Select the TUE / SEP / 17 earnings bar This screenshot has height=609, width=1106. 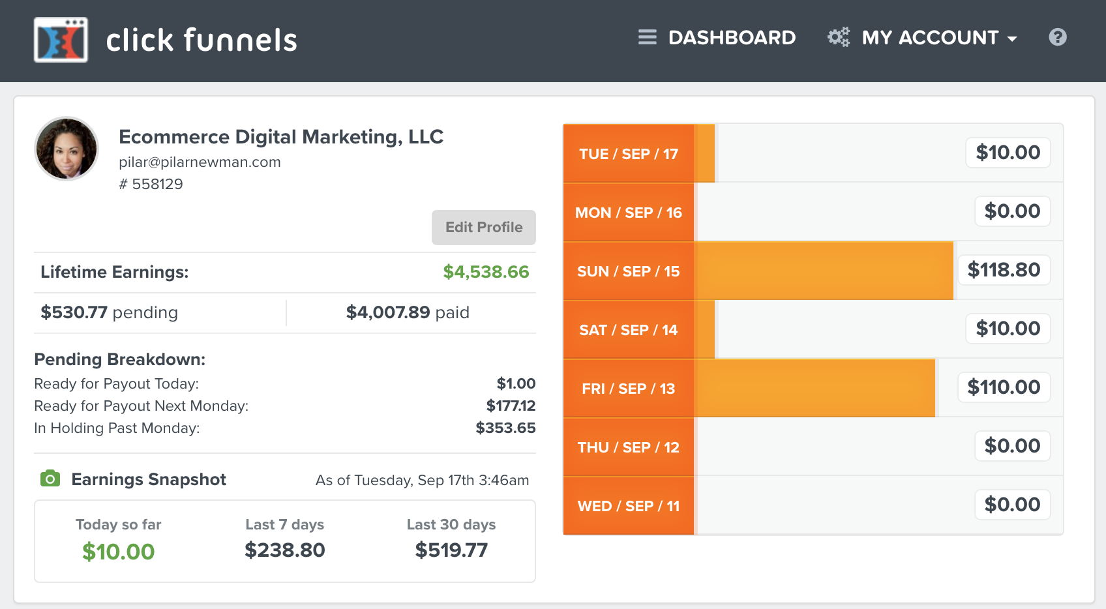tap(704, 153)
